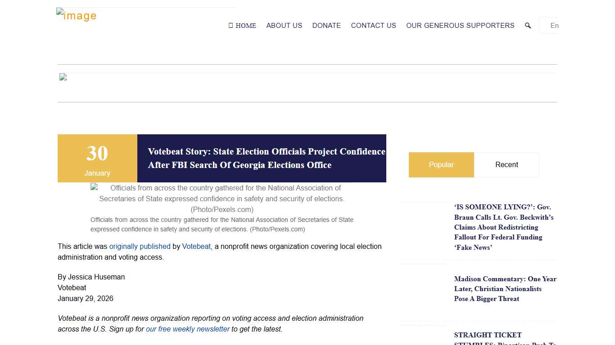Follow the 'originally published' link
The height and width of the screenshot is (345, 615).
pyautogui.click(x=140, y=247)
